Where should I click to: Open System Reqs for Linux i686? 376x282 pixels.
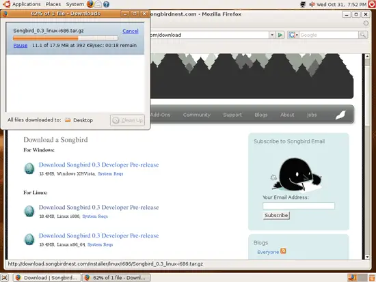point(95,216)
